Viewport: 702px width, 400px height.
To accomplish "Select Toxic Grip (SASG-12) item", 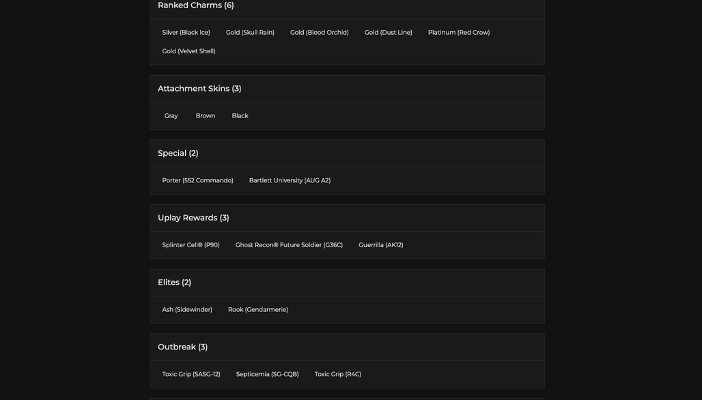I will [191, 374].
